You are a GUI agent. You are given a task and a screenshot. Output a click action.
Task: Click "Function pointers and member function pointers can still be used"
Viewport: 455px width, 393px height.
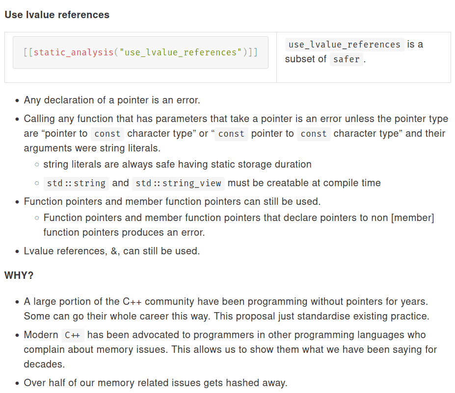(173, 201)
